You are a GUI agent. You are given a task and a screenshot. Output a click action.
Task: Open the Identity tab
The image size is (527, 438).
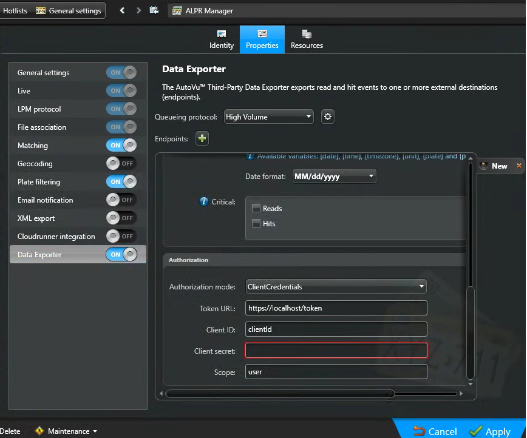pyautogui.click(x=222, y=40)
